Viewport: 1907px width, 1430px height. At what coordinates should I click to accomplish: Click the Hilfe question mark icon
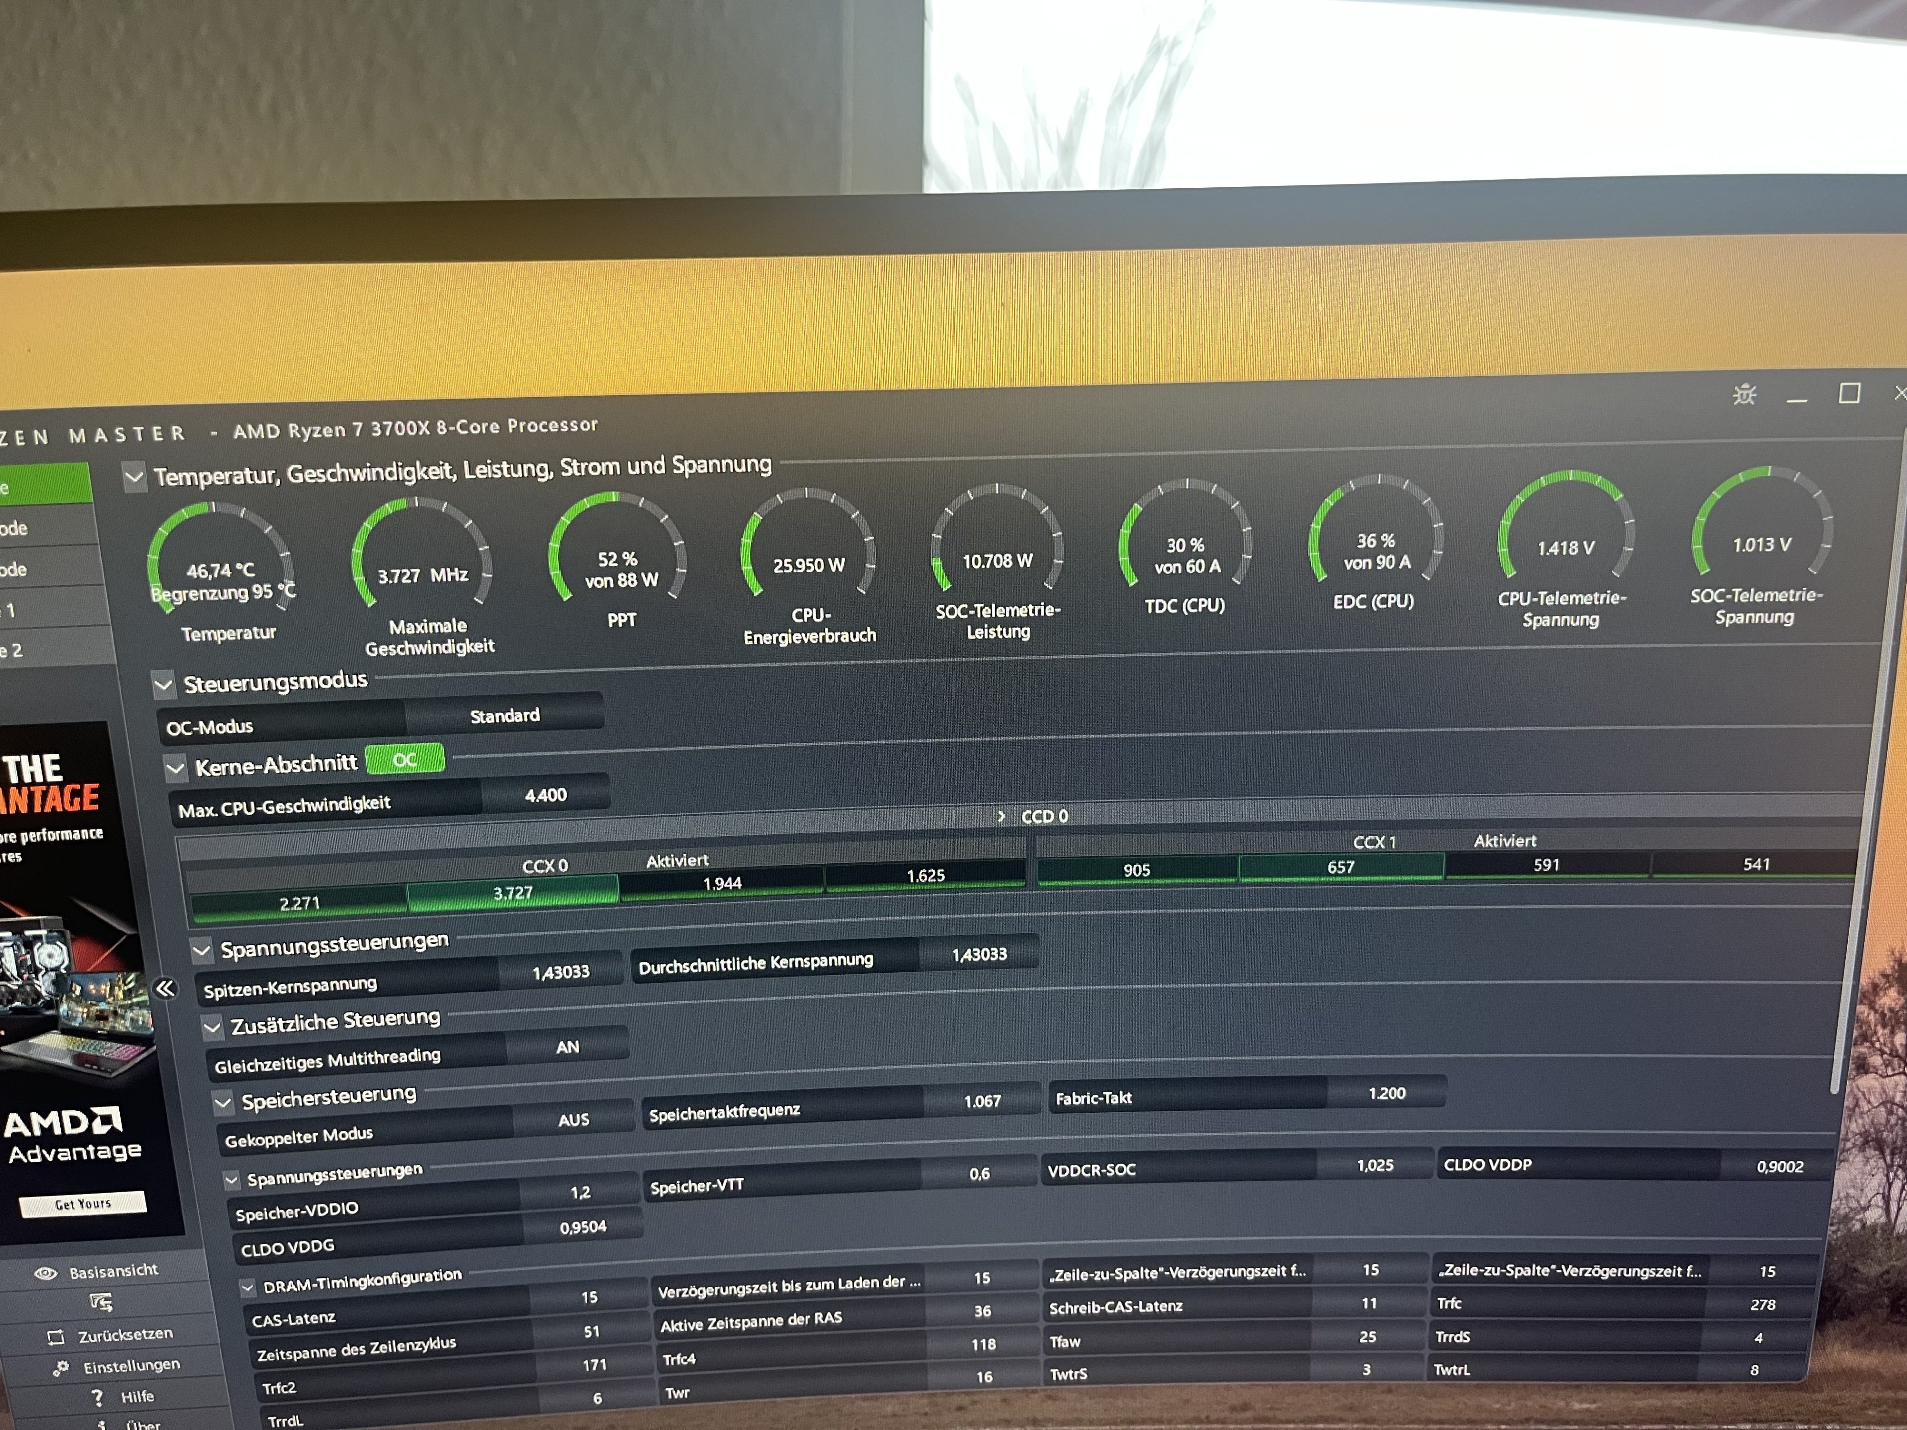tap(97, 1398)
